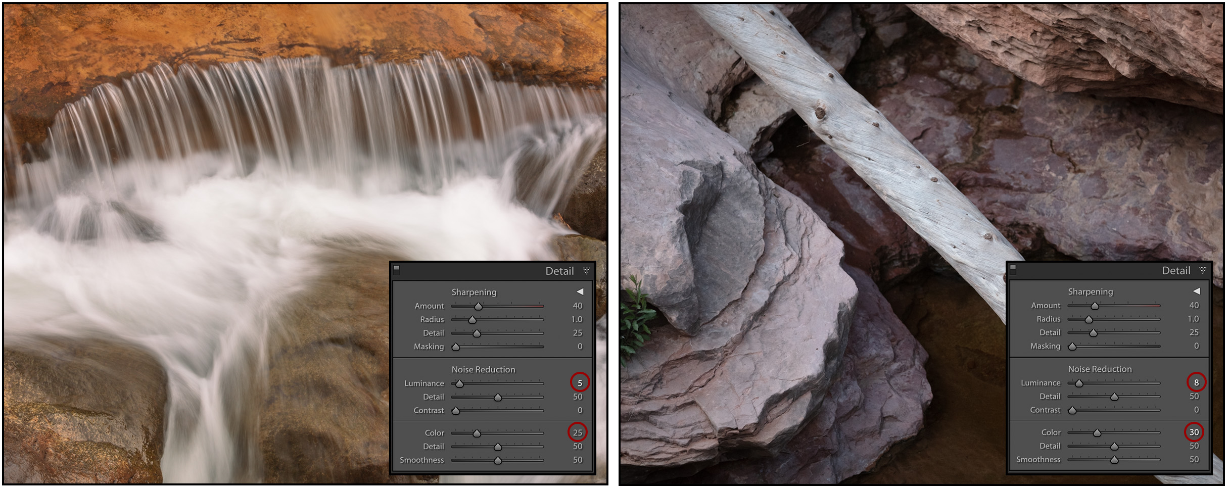Click the Sharpening Radius slider handle in the waterfall panel
Image resolution: width=1227 pixels, height=488 pixels.
coord(473,320)
